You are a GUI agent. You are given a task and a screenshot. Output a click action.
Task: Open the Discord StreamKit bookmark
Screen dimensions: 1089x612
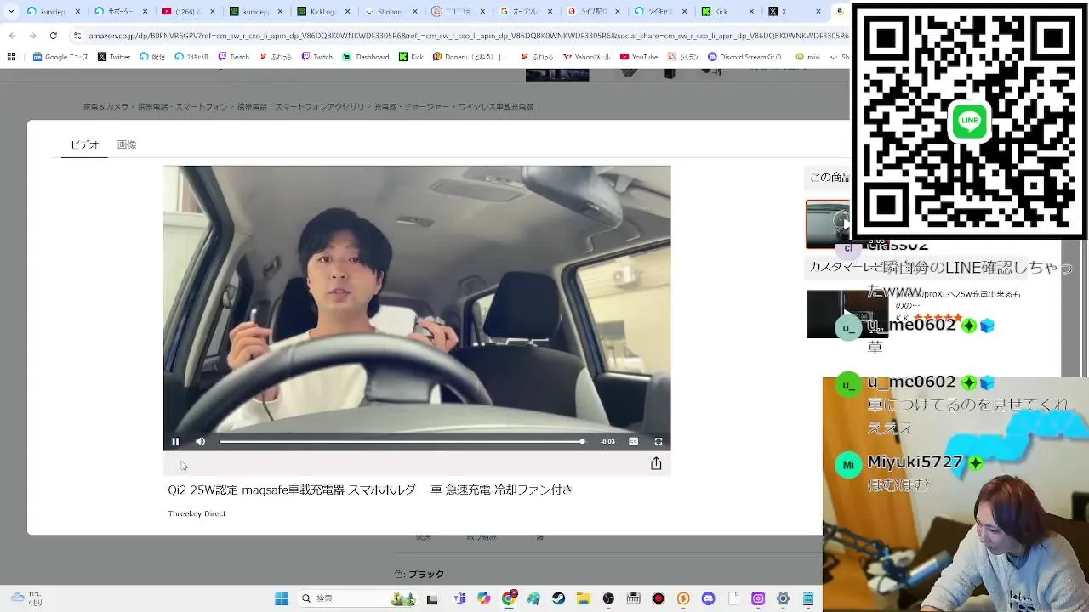click(747, 57)
